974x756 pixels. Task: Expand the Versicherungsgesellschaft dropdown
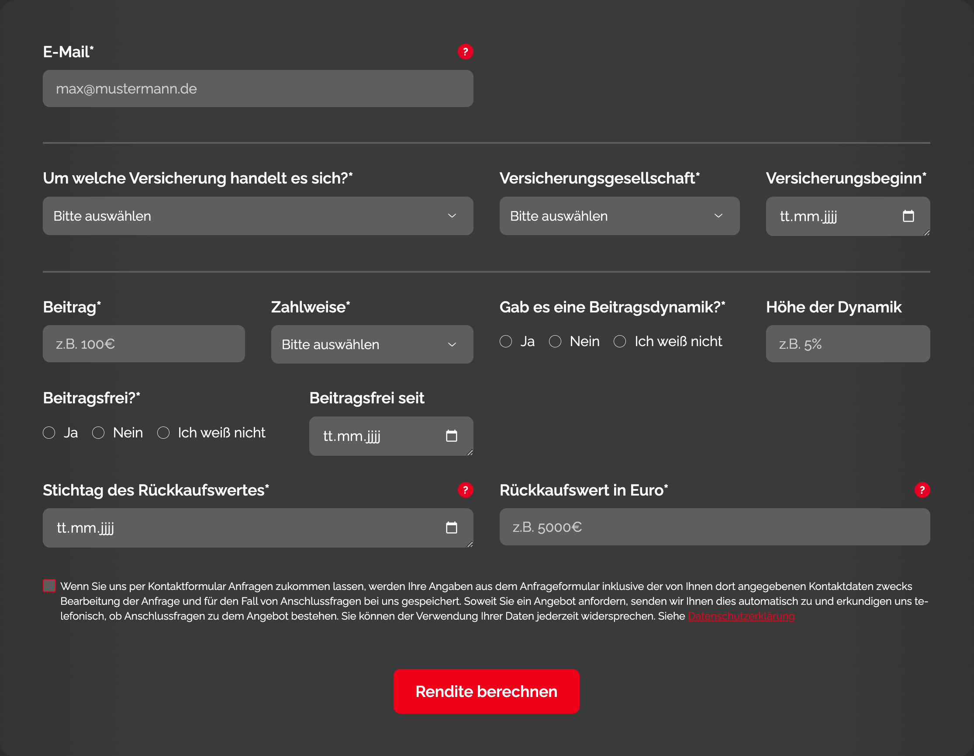click(x=619, y=216)
